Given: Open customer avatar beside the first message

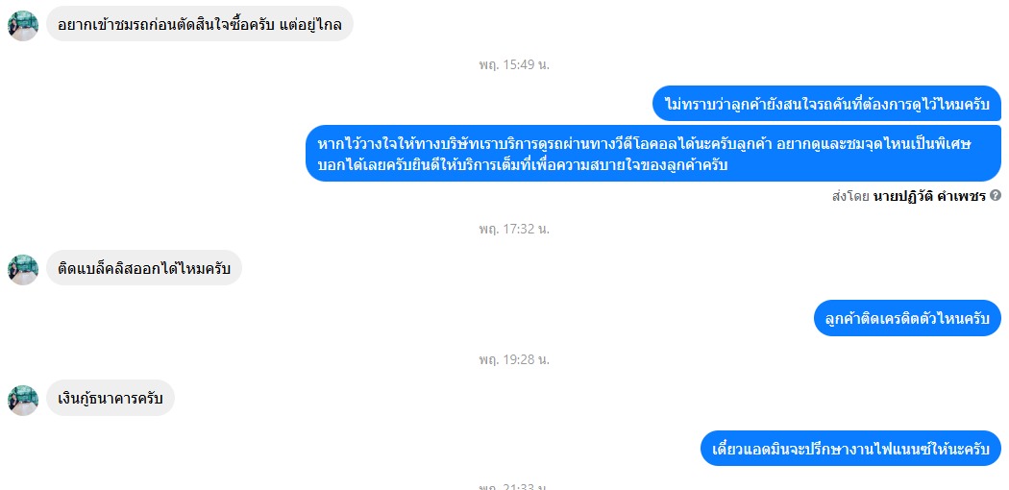Looking at the screenshot, I should [23, 26].
